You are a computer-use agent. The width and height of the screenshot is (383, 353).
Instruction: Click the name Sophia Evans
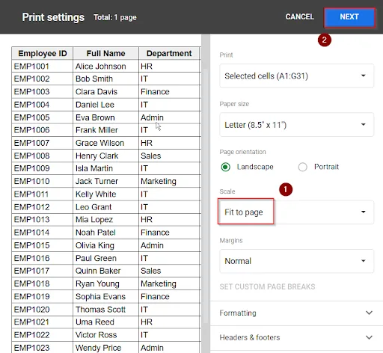click(x=100, y=297)
